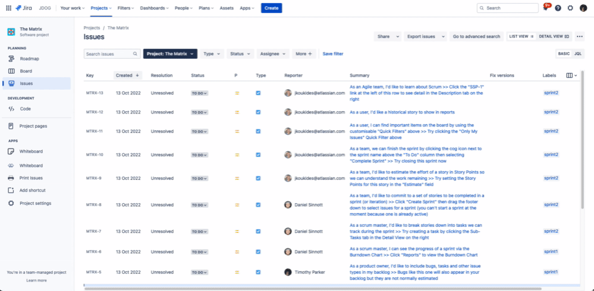Change MTRX-13 status from To Do
Screen dimensions: 594x291
(199, 93)
